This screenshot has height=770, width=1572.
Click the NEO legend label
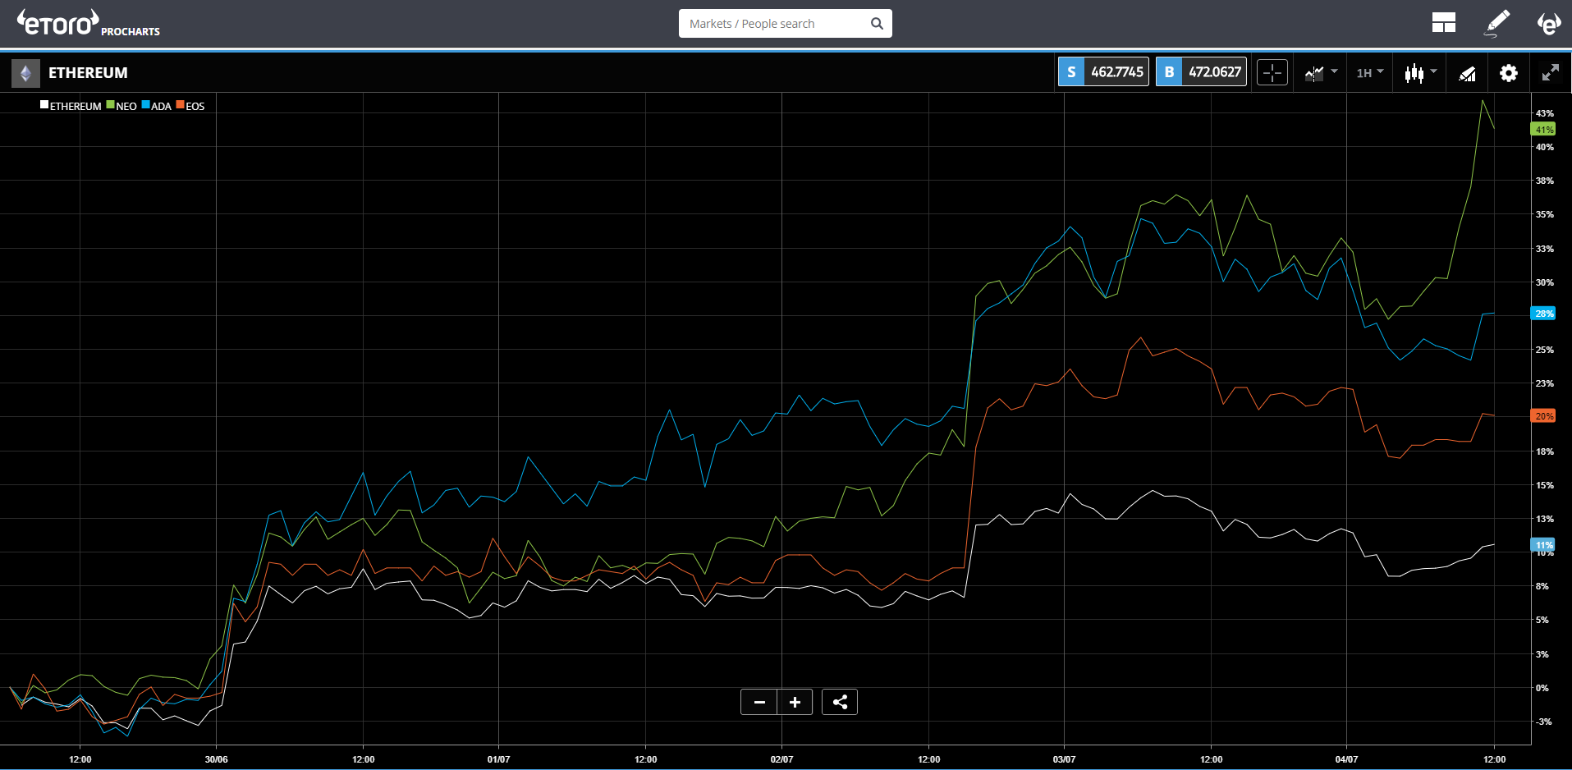(126, 106)
